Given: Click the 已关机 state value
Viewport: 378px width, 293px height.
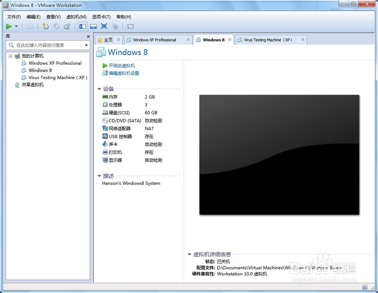Looking at the screenshot, I should click(x=223, y=262).
